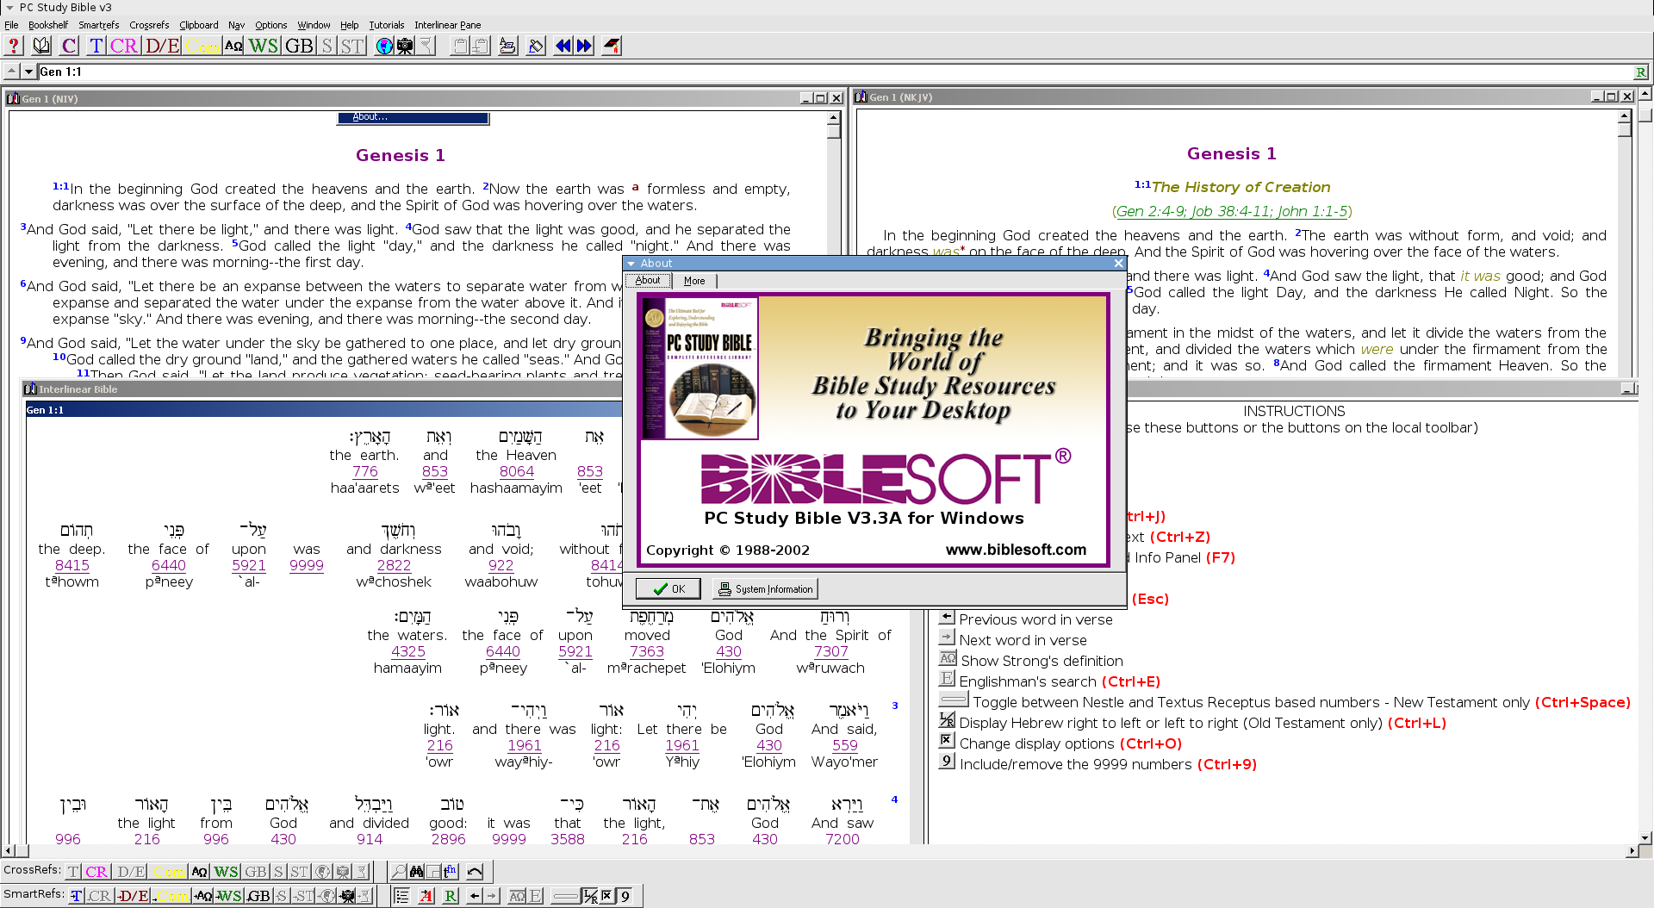This screenshot has height=908, width=1654.
Task: Go forward with the double right arrow icon
Action: (x=584, y=46)
